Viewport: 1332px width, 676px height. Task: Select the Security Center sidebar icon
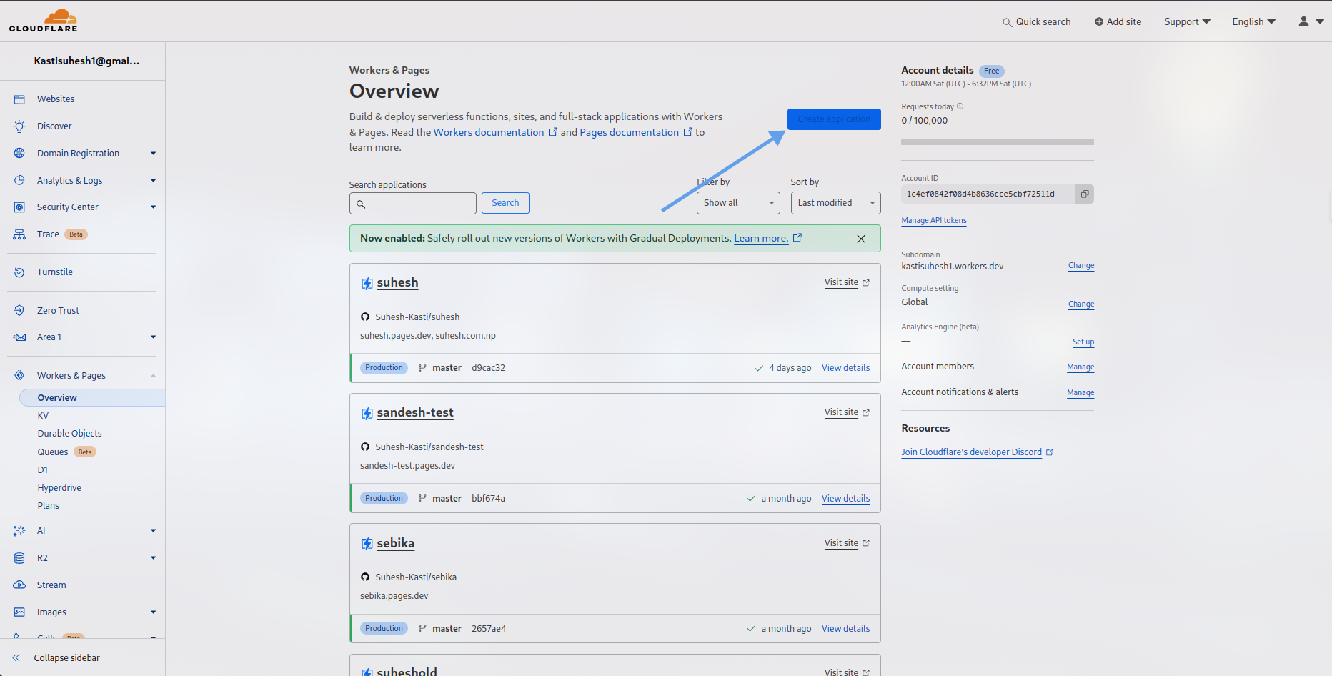(x=19, y=207)
